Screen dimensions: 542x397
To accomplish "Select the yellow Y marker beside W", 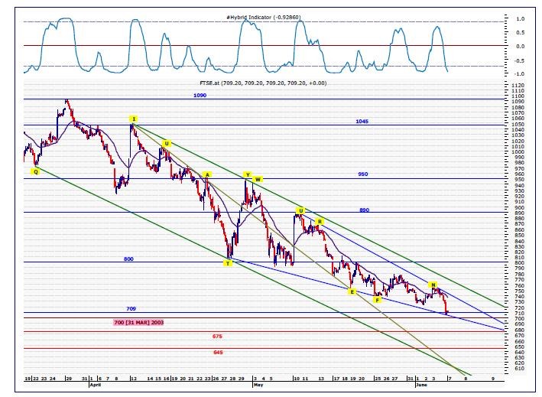I will [246, 174].
